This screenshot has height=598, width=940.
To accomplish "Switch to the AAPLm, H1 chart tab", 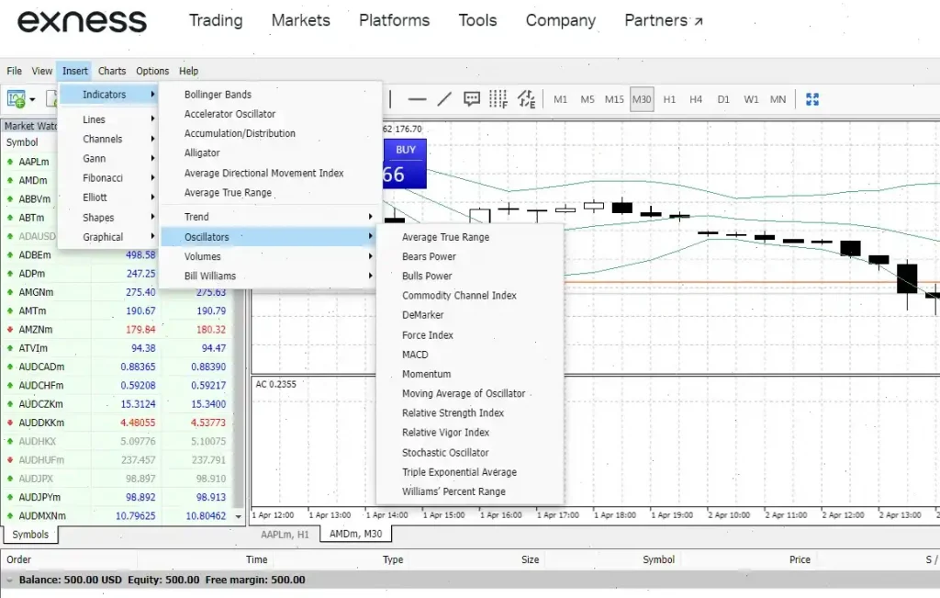I will click(x=285, y=534).
